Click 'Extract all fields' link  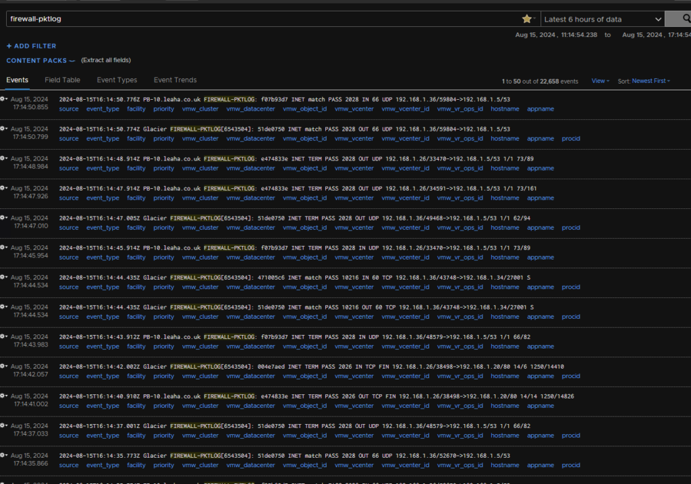click(x=106, y=60)
